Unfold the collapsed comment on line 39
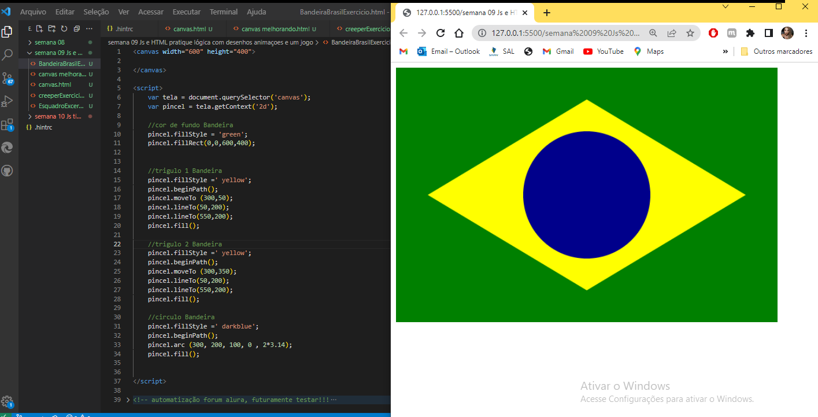Screen dimensions: 818x417 tap(128, 400)
